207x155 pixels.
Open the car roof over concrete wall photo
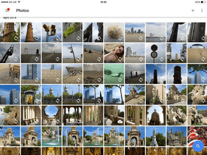coord(197,53)
